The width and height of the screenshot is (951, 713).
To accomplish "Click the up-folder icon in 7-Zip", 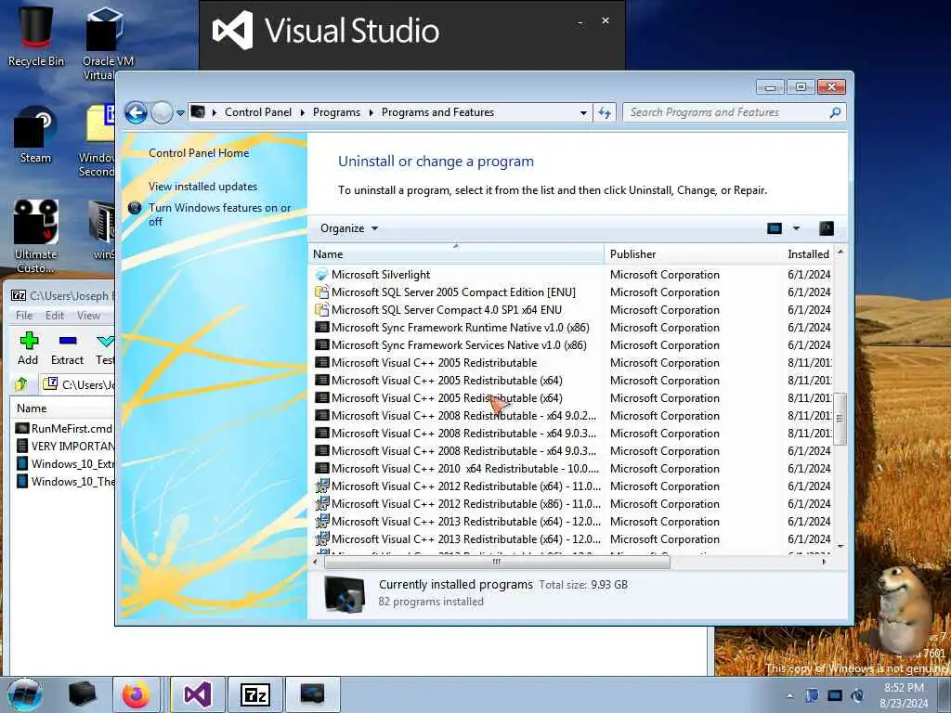I will coord(22,384).
